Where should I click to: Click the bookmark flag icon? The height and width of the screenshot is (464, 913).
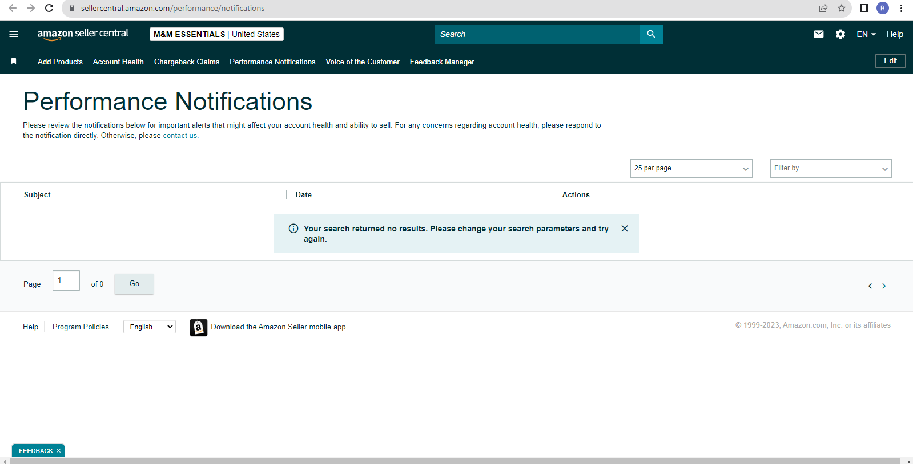[x=14, y=61]
